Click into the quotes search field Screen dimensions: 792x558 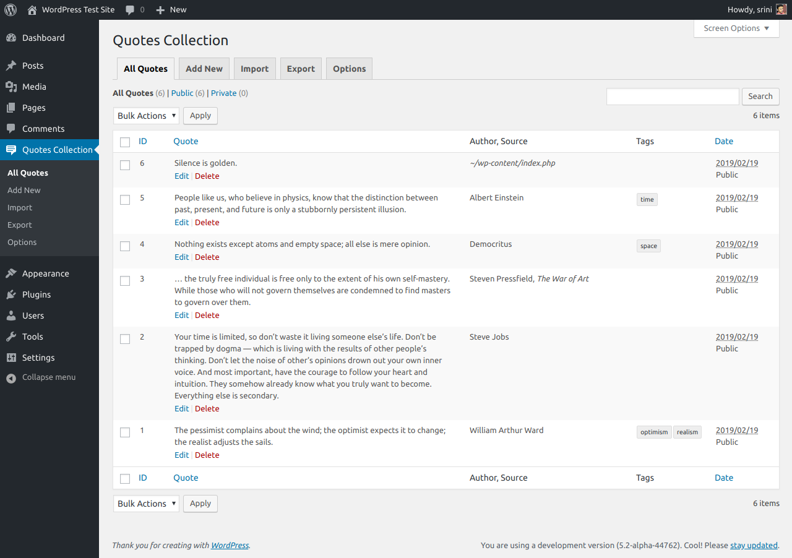673,97
